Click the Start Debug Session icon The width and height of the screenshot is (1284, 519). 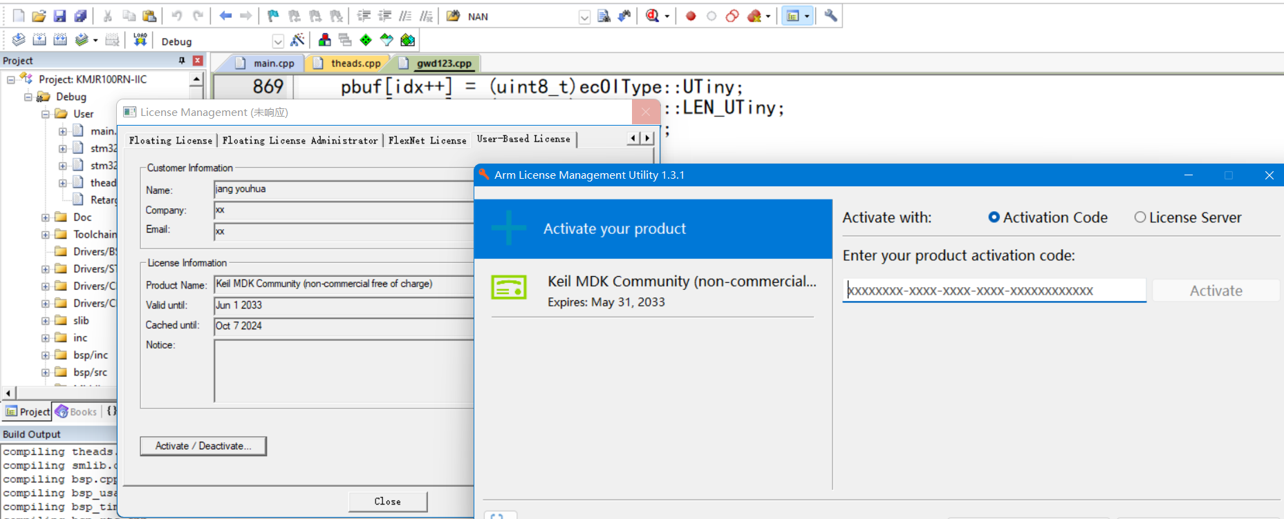point(652,16)
